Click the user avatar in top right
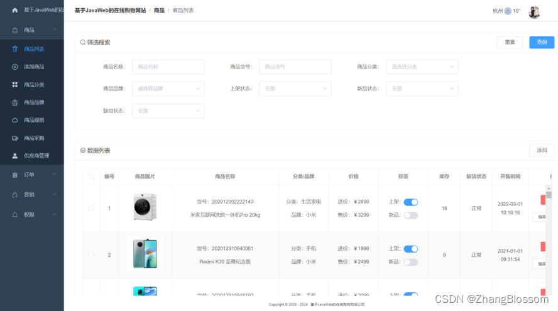This screenshot has height=311, width=558. click(x=533, y=12)
